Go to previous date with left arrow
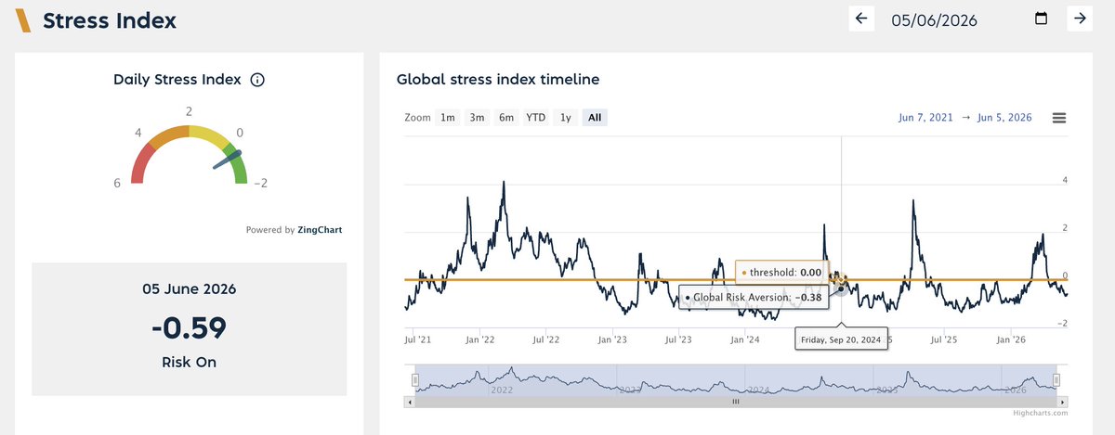Screen dimensions: 1115x435 tap(861, 19)
